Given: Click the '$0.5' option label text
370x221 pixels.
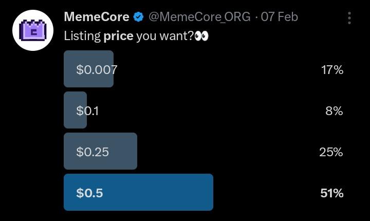Looking at the screenshot, I should tap(89, 193).
